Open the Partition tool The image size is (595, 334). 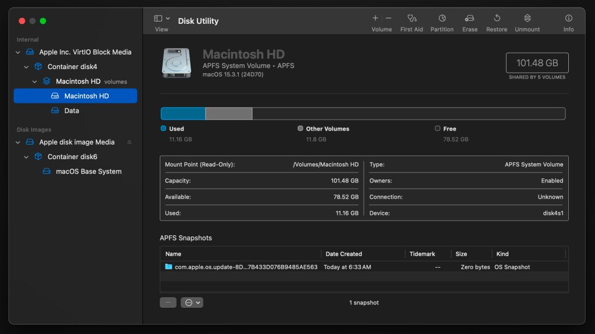(442, 19)
